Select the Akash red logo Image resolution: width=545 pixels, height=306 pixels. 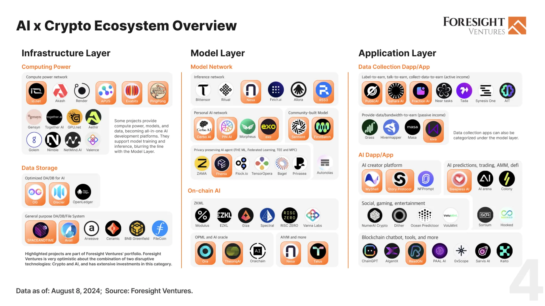point(60,91)
